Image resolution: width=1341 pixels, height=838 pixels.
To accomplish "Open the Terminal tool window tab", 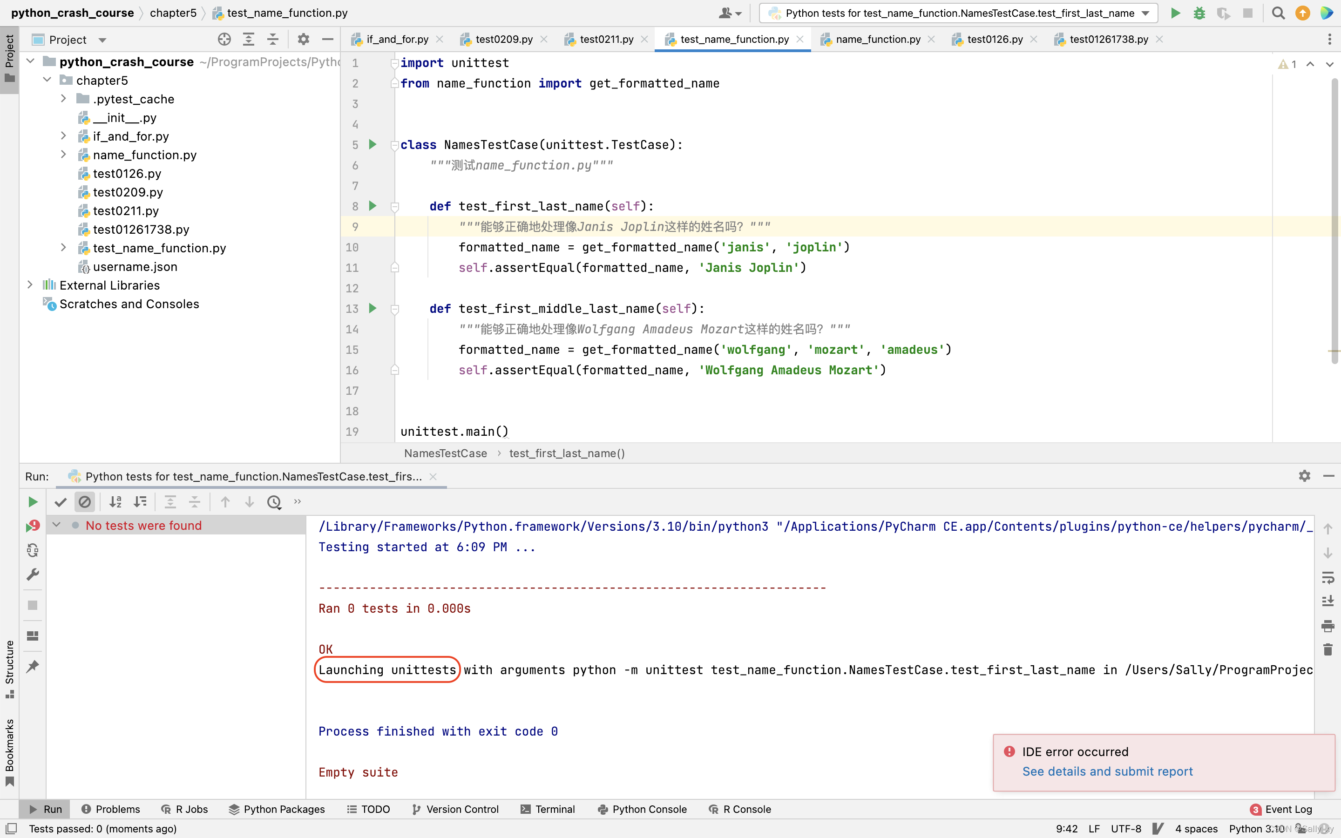I will tap(548, 809).
